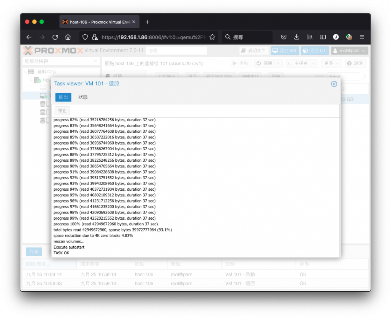This screenshot has width=391, height=318.
Task: Click the '九月 25 10:58:33' start time cell
Action: click(x=44, y=283)
